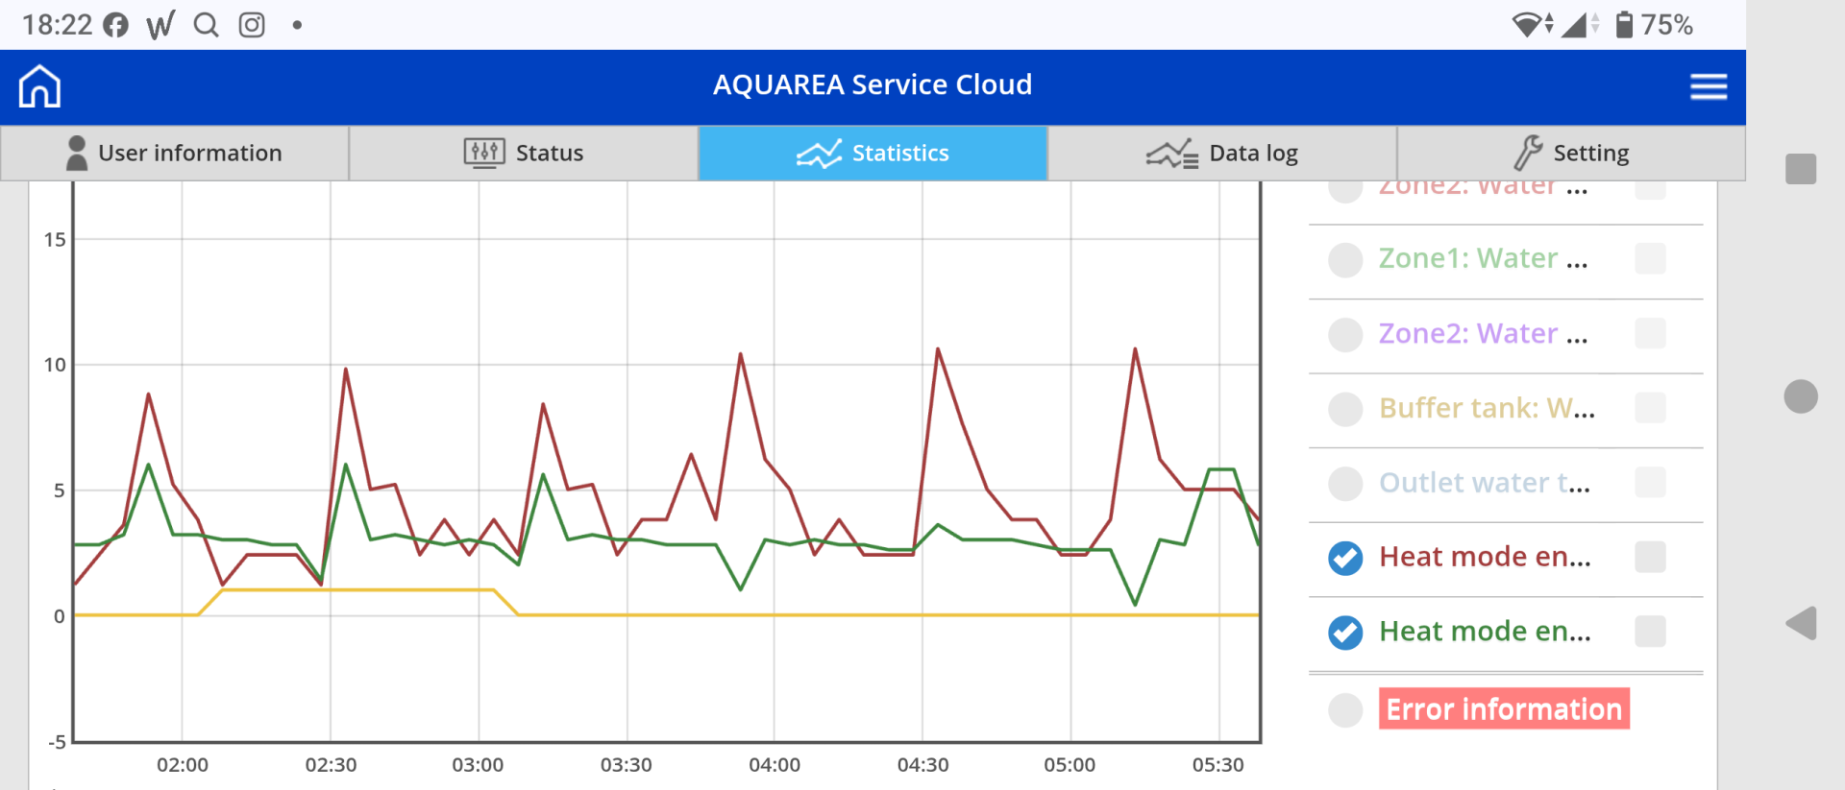The height and width of the screenshot is (790, 1845).
Task: Tap the search icon in status bar
Action: click(206, 25)
